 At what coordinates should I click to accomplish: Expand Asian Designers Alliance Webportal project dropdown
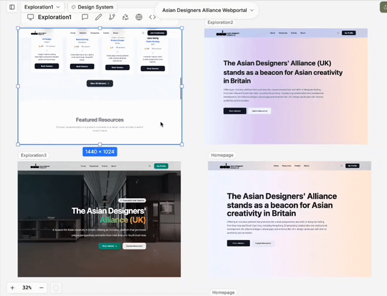point(207,10)
